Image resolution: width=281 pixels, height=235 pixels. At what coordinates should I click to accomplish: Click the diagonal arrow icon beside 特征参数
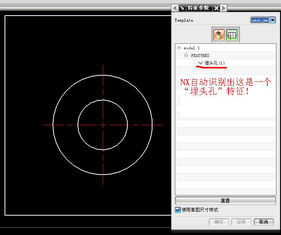tap(182, 8)
